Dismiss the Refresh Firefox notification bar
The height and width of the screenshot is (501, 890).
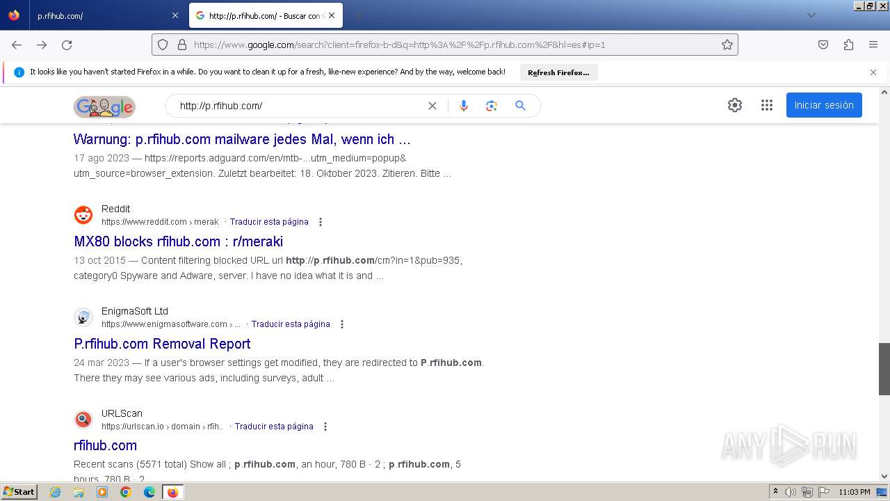[873, 72]
